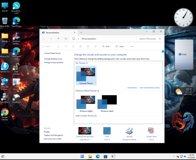The width and height of the screenshot is (196, 160).
Task: Go up one folder level arrow
Action: click(x=58, y=39)
